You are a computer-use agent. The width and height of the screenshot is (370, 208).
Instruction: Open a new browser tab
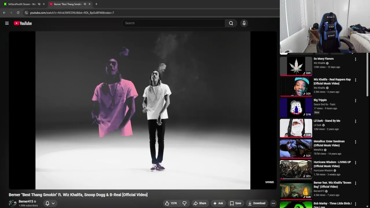(x=96, y=4)
